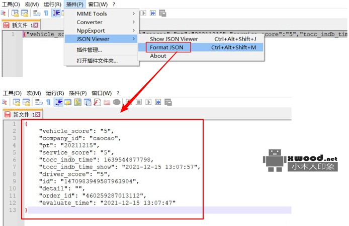Toggle Word Wrap icon in lower toolbar

[39, 102]
